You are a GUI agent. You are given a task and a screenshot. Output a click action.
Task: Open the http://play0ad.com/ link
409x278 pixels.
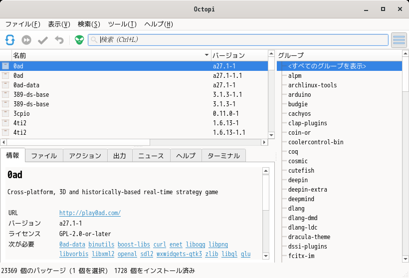click(90, 213)
